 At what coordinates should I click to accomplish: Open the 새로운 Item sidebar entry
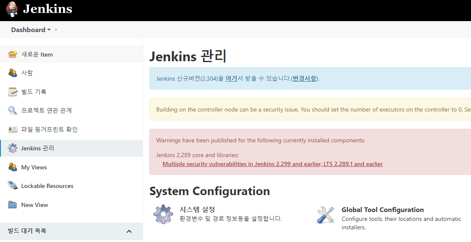tap(71, 54)
